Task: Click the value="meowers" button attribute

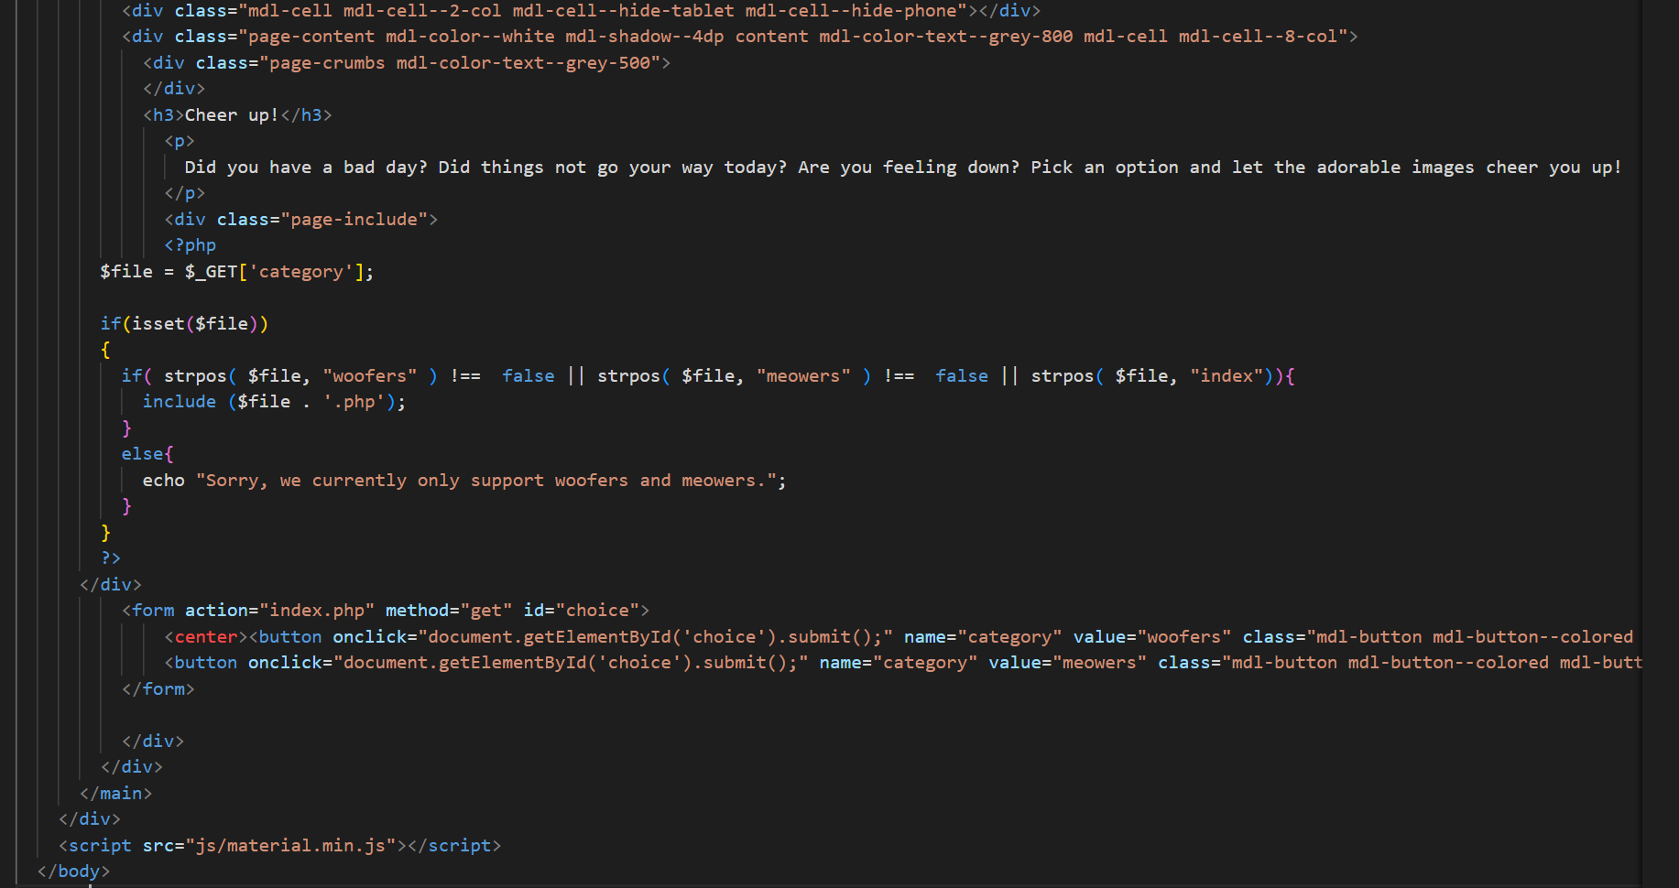Action: [1067, 663]
